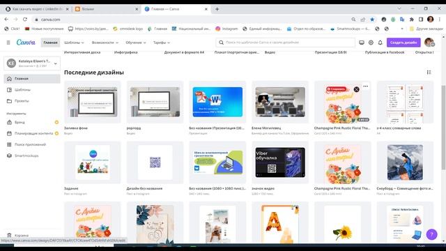Expand the bookmarks bar overflow arrow

coord(402,29)
